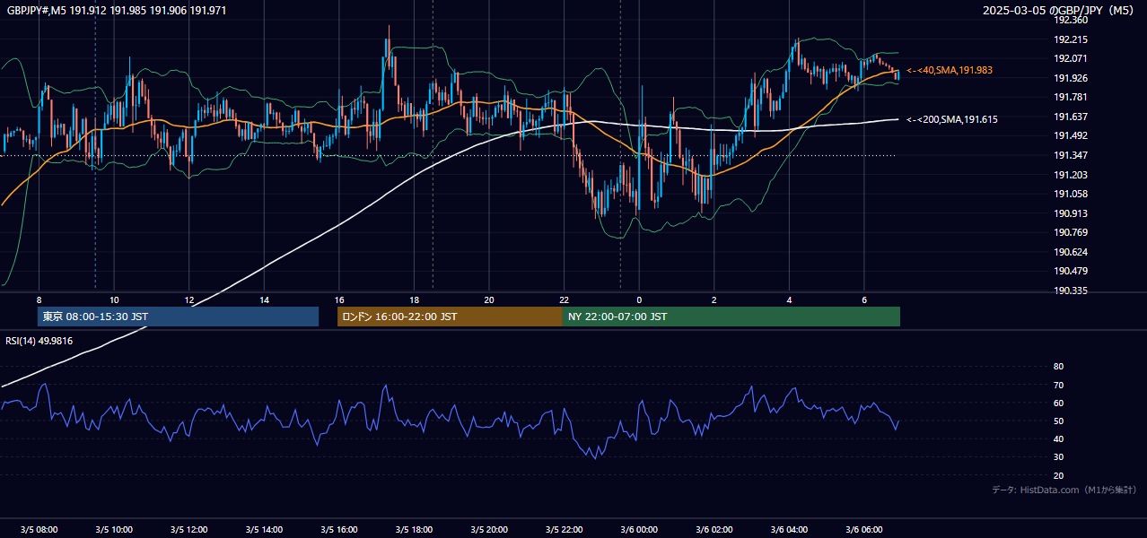Click the 3/6 00:00 time axis label
The width and height of the screenshot is (1147, 538).
639,530
